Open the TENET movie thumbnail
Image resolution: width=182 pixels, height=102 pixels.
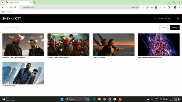23,73
